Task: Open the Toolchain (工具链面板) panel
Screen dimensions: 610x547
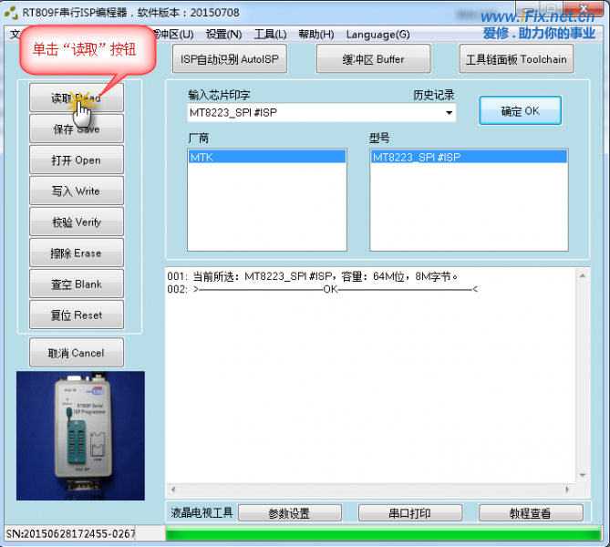Action: coord(516,59)
